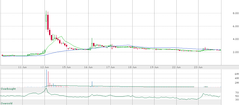Click the green moving average peak near 4.00
Viewport: 239px width, 105px height.
tap(61, 36)
